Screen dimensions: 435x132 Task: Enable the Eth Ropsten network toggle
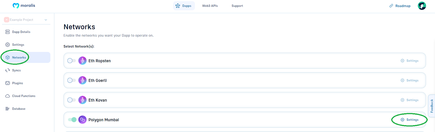point(72,61)
